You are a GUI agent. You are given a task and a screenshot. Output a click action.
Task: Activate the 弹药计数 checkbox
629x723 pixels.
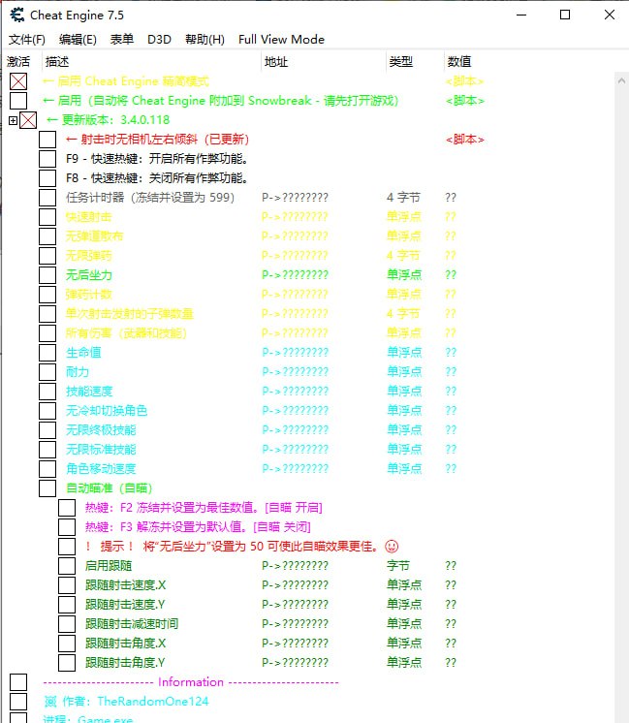47,295
